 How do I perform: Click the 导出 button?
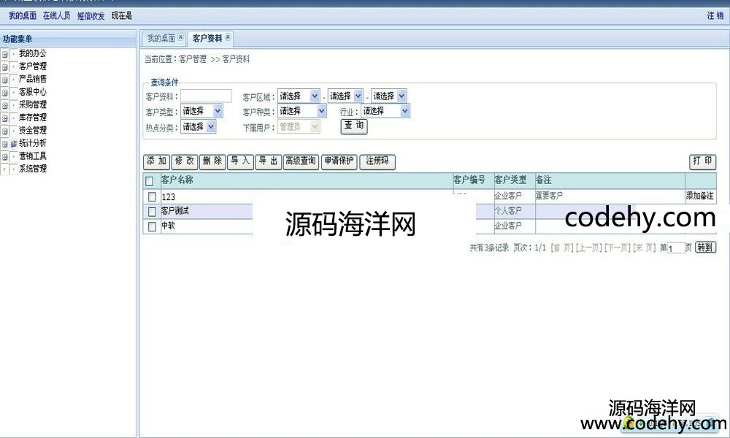coord(268,161)
